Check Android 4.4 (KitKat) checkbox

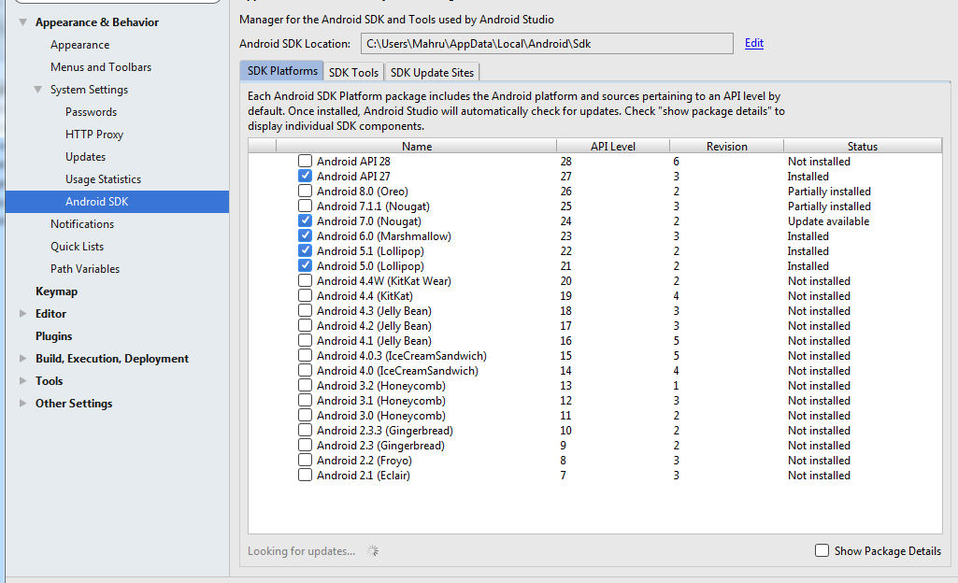coord(305,296)
